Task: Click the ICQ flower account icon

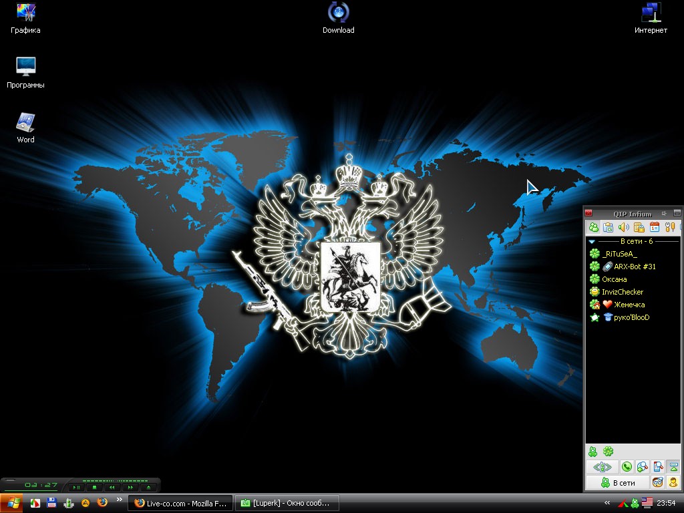Action: pos(608,452)
